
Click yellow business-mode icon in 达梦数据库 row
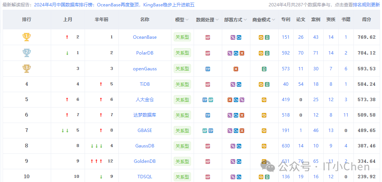click(264, 115)
